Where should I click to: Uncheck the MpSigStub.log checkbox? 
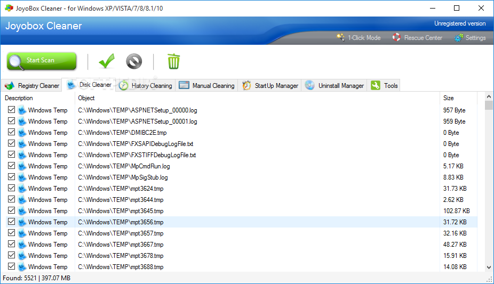point(11,177)
